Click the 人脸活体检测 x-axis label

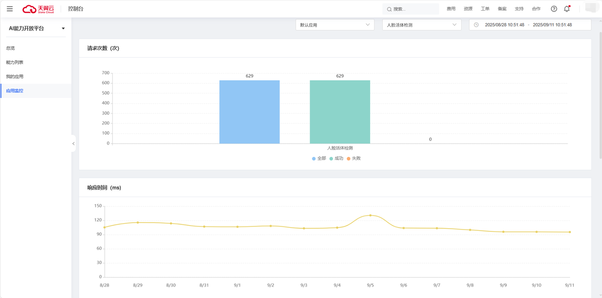click(340, 148)
